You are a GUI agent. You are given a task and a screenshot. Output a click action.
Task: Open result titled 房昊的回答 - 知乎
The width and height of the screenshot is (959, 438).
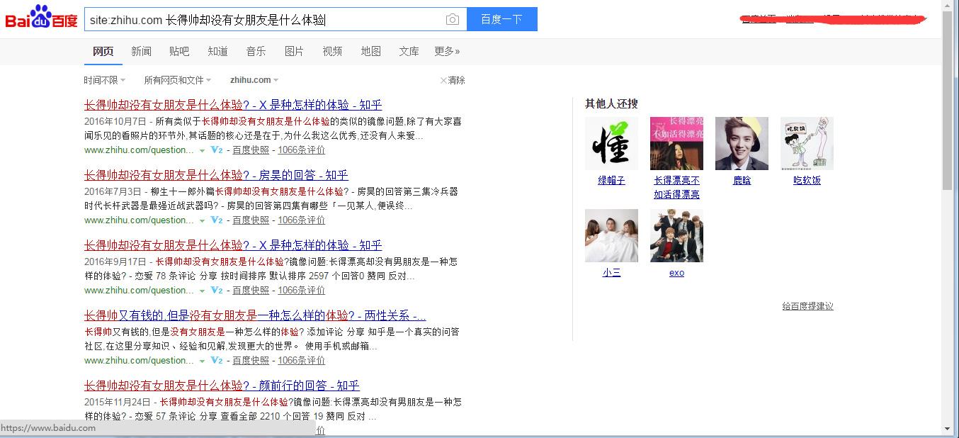[216, 175]
